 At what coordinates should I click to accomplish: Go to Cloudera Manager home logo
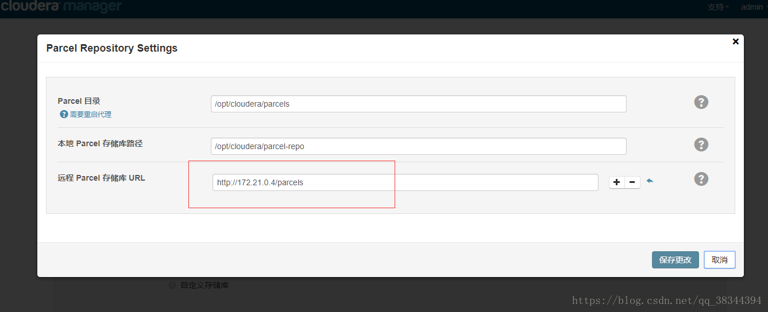click(x=61, y=7)
